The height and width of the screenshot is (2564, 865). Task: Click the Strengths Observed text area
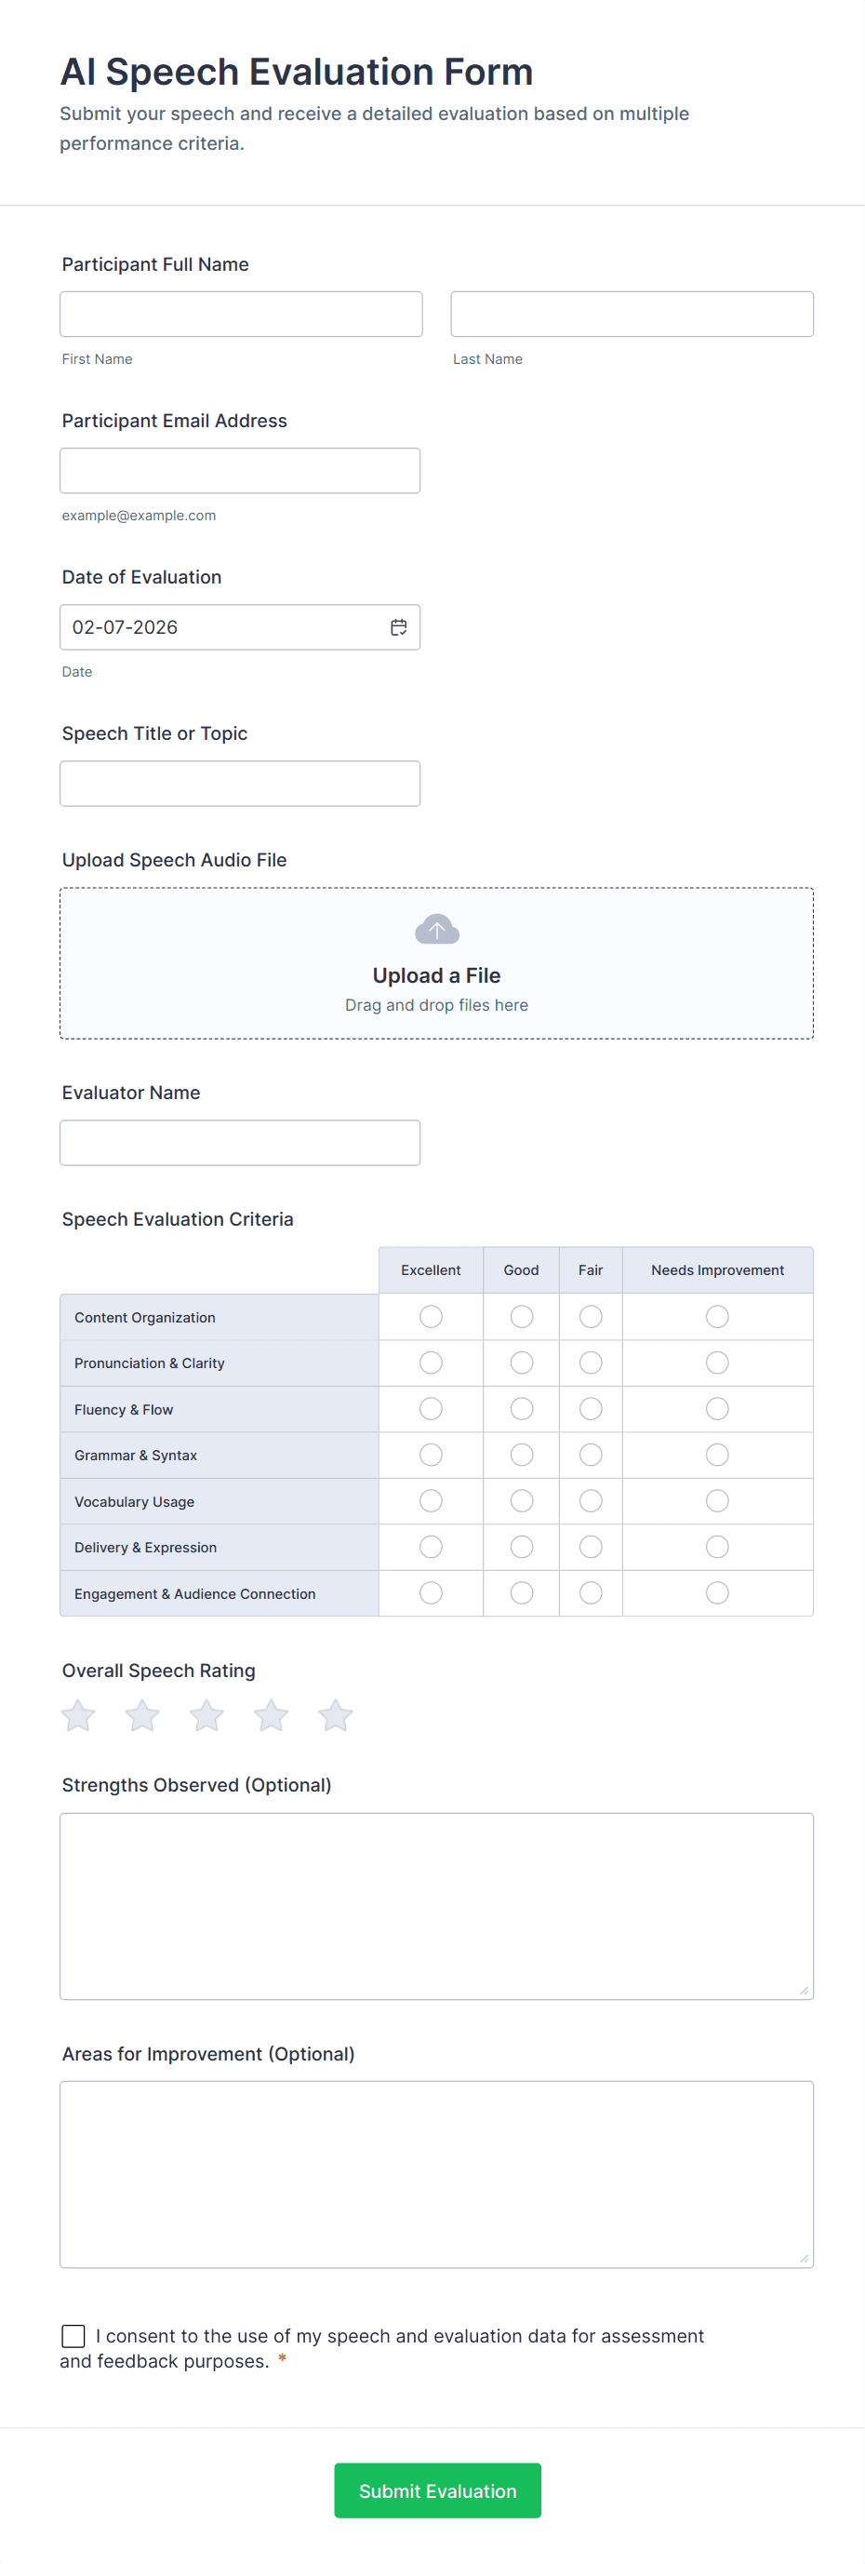coord(436,1905)
